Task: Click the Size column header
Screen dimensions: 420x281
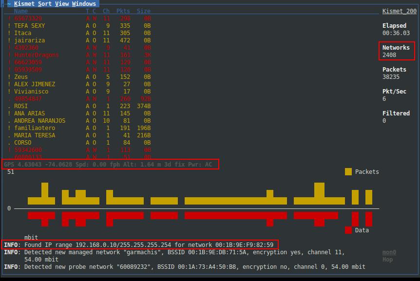Action: 143,11
